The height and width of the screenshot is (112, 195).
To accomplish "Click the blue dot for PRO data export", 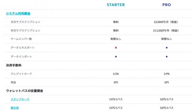I will 166,48.
